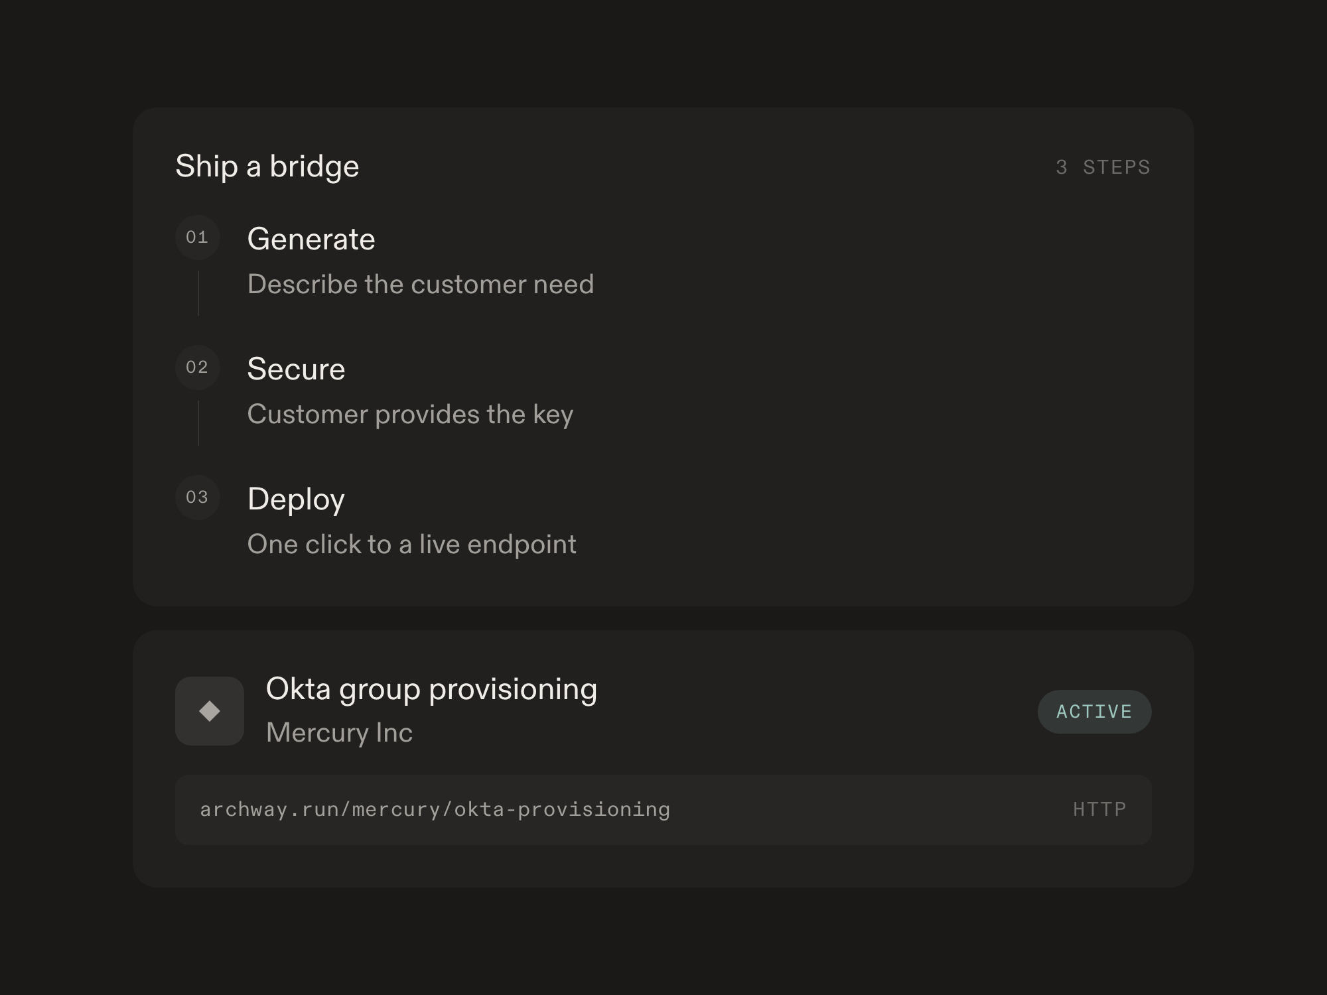Image resolution: width=1327 pixels, height=995 pixels.
Task: Click the diamond icon beside Okta group provisioning
Action: pyautogui.click(x=210, y=711)
